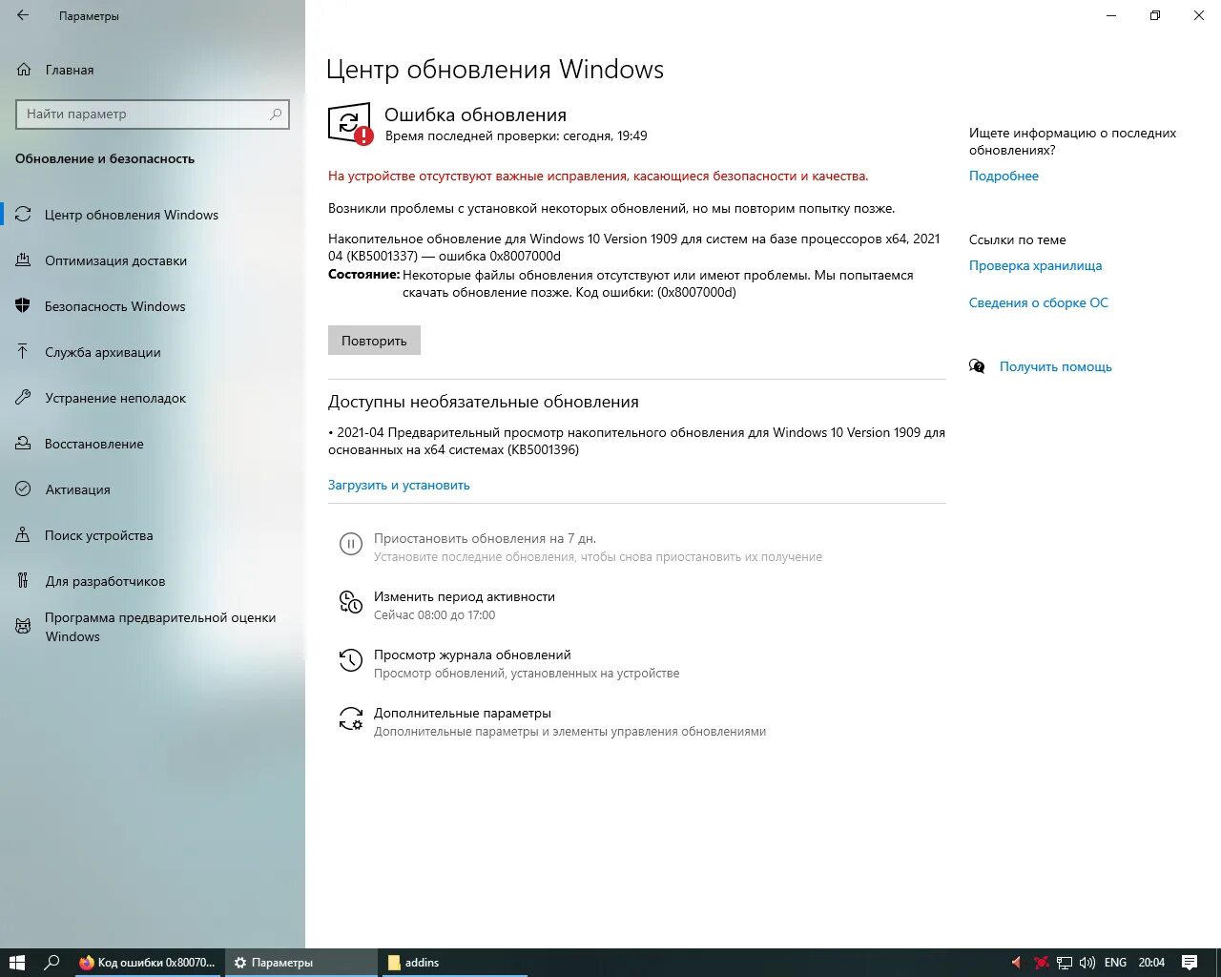Open Просмотр журнала обновлений
Screen dimensions: 1221x977
click(472, 655)
